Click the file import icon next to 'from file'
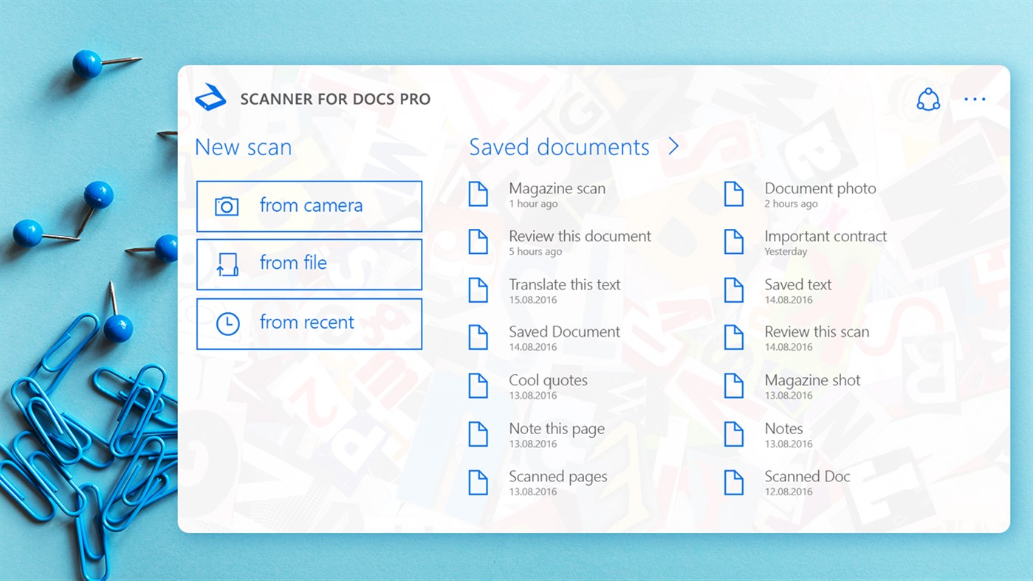Screen dimensions: 1033x581 [x=228, y=264]
